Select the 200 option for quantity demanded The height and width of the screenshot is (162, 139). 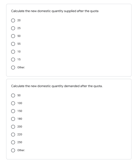click(13, 127)
